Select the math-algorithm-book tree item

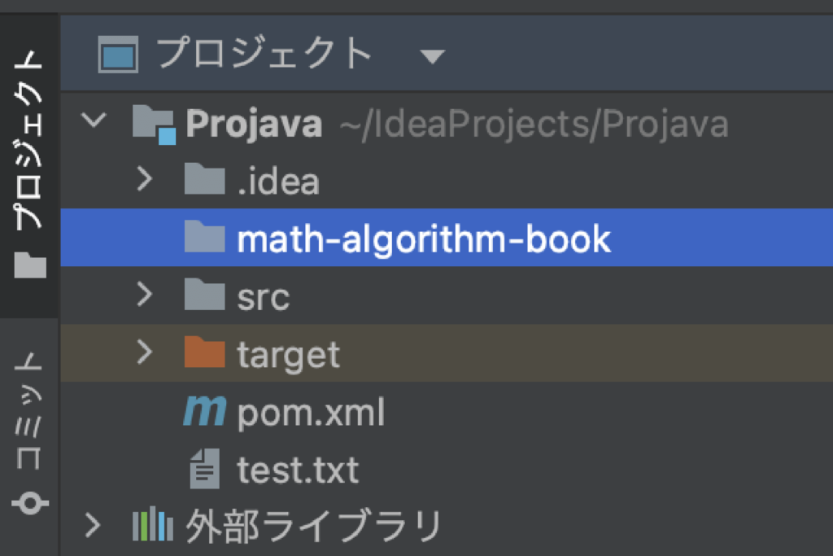coord(423,239)
